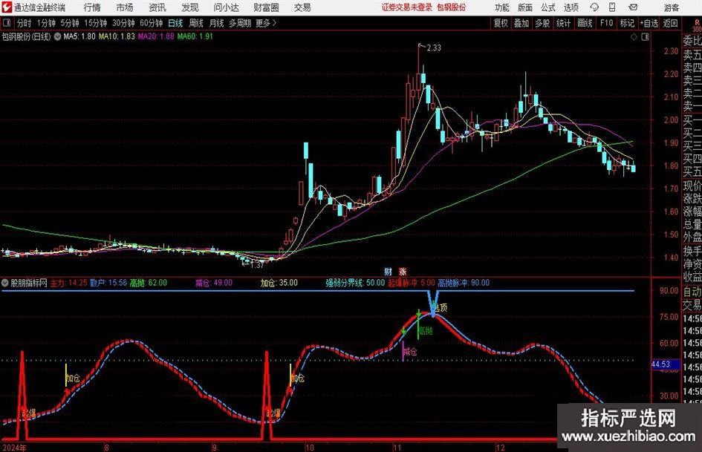Click the 叠加 overlay button
Image resolution: width=702 pixels, height=452 pixels.
point(521,23)
